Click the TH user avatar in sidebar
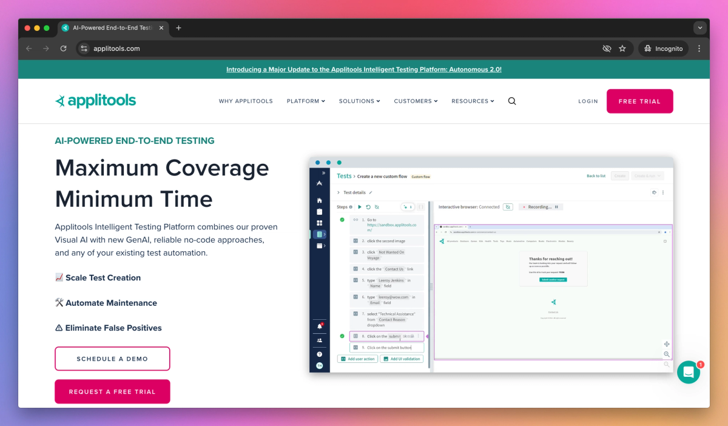728x426 pixels. (x=320, y=365)
